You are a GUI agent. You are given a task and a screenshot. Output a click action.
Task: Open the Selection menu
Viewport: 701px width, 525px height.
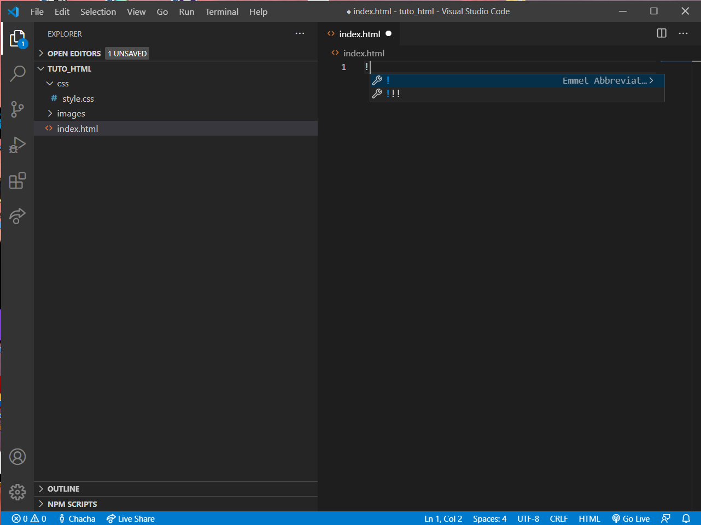click(98, 11)
